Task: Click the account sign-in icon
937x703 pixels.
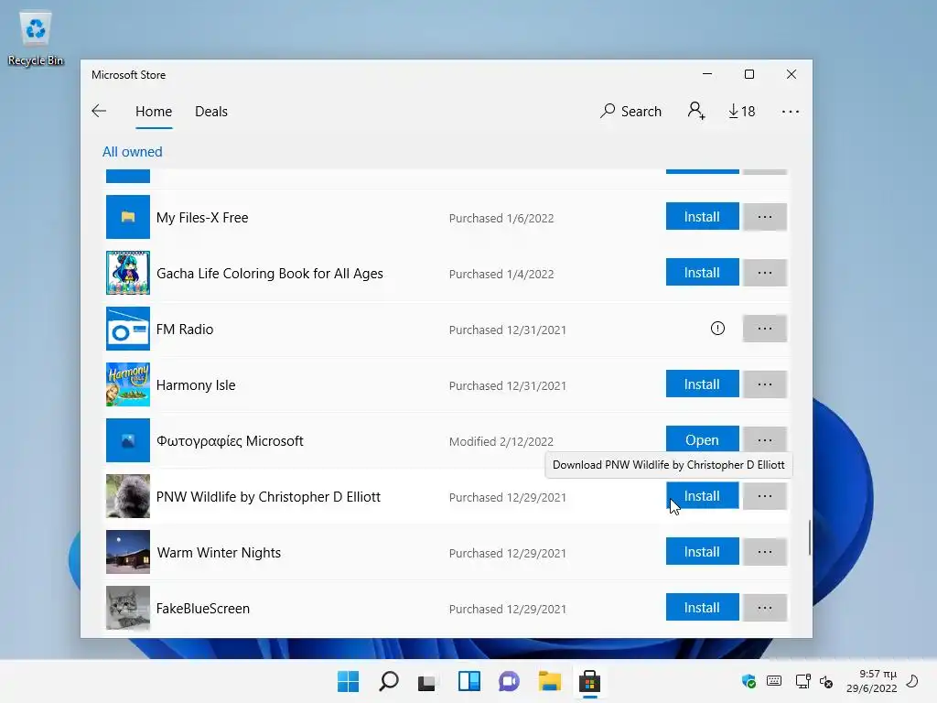Action: pos(696,111)
